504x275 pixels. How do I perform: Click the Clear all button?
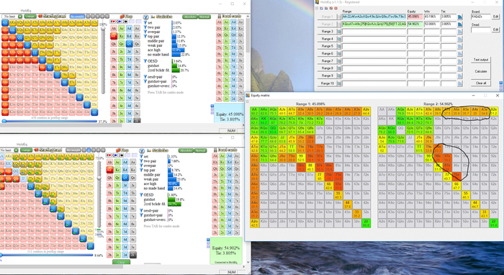click(x=480, y=83)
